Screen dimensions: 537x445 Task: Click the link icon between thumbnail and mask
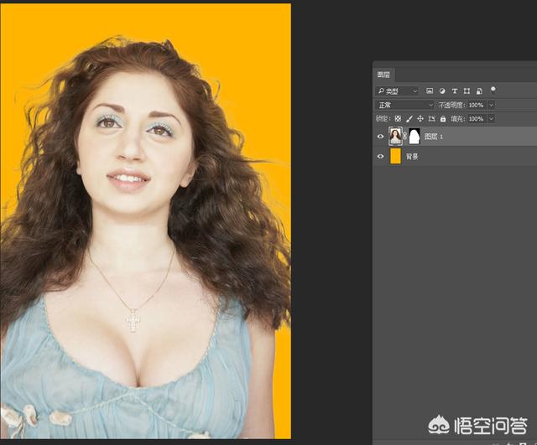click(405, 136)
